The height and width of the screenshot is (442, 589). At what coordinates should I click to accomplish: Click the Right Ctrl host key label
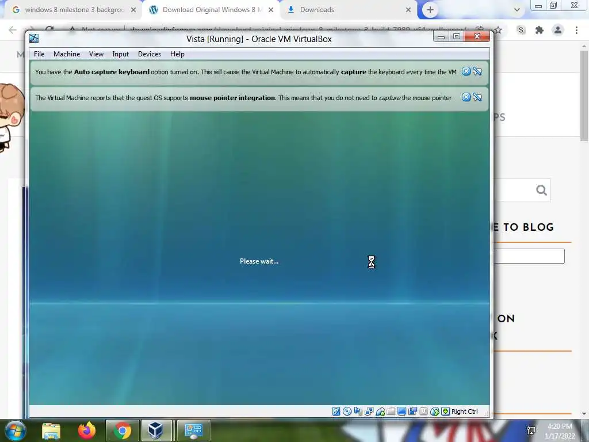(x=465, y=411)
